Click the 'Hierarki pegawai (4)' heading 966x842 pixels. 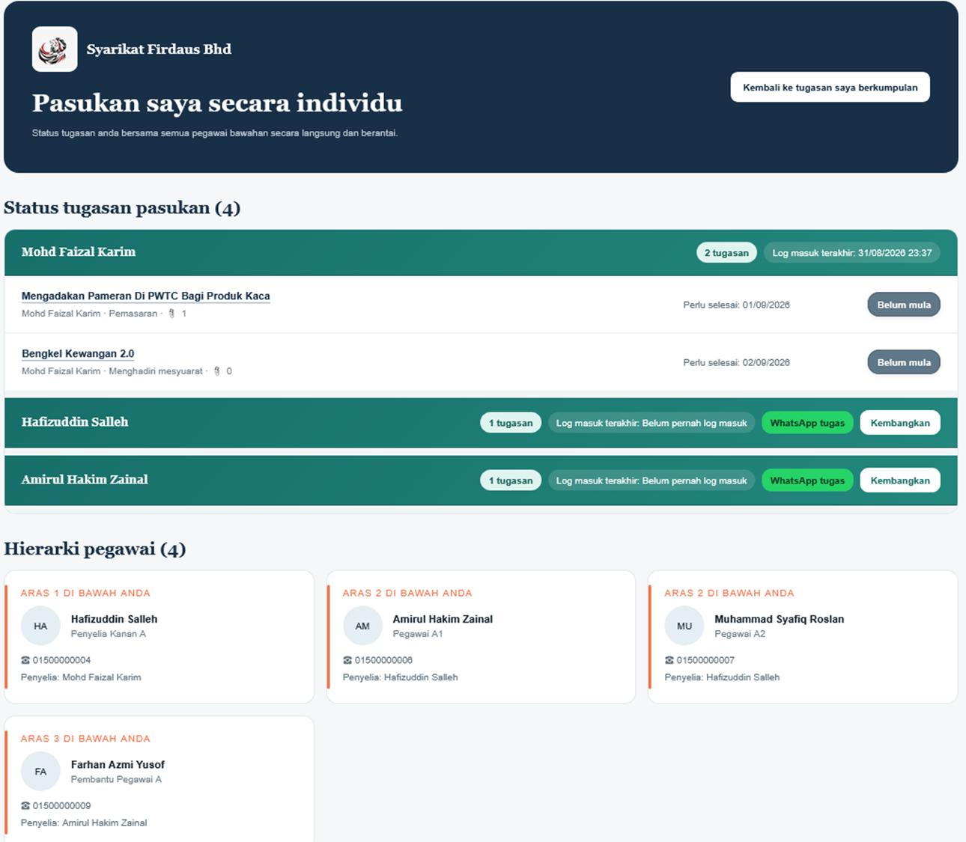click(95, 549)
